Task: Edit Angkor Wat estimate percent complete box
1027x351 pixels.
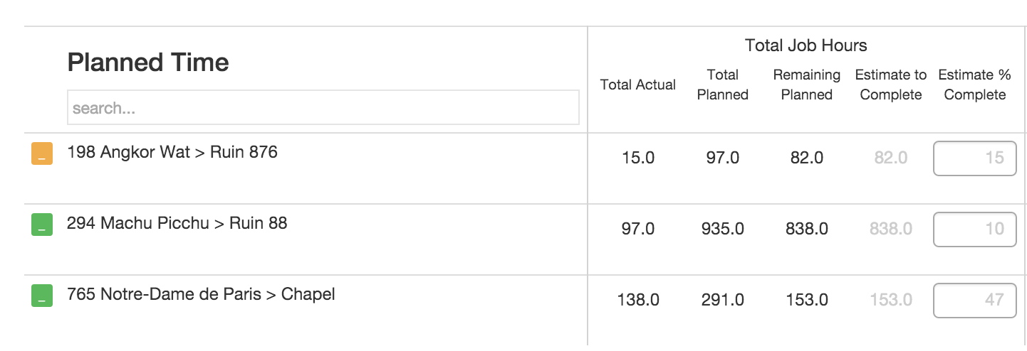Action: coord(974,158)
